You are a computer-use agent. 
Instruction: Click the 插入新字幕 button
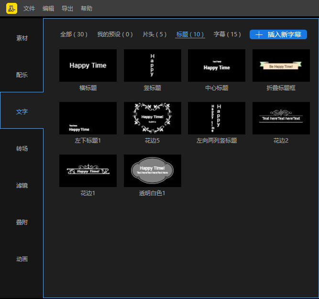(278, 34)
